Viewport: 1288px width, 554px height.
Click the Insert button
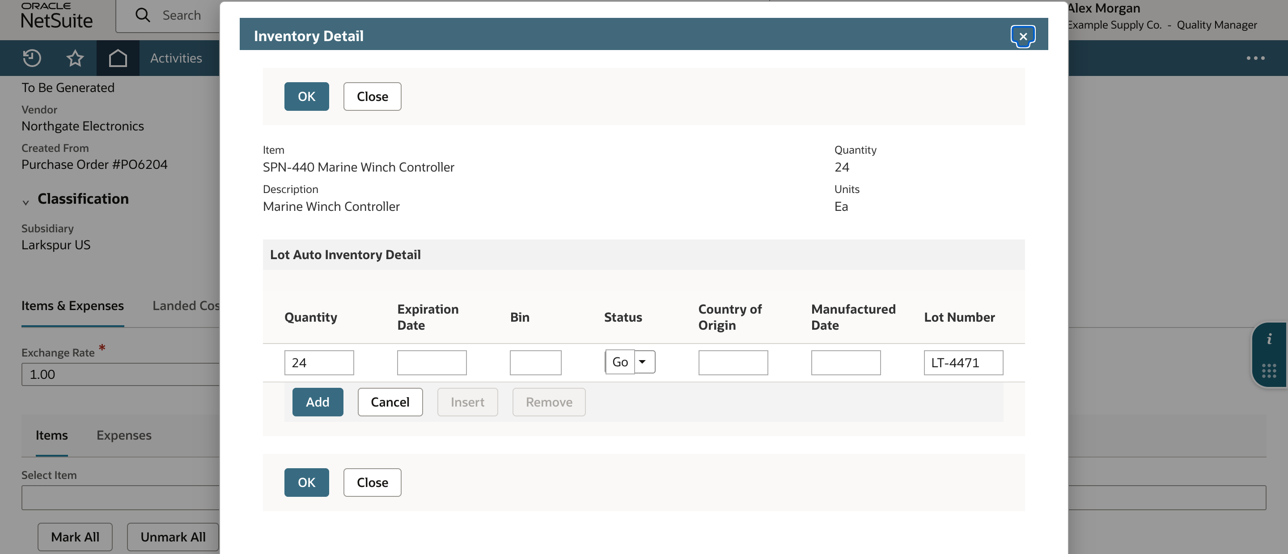coord(467,402)
